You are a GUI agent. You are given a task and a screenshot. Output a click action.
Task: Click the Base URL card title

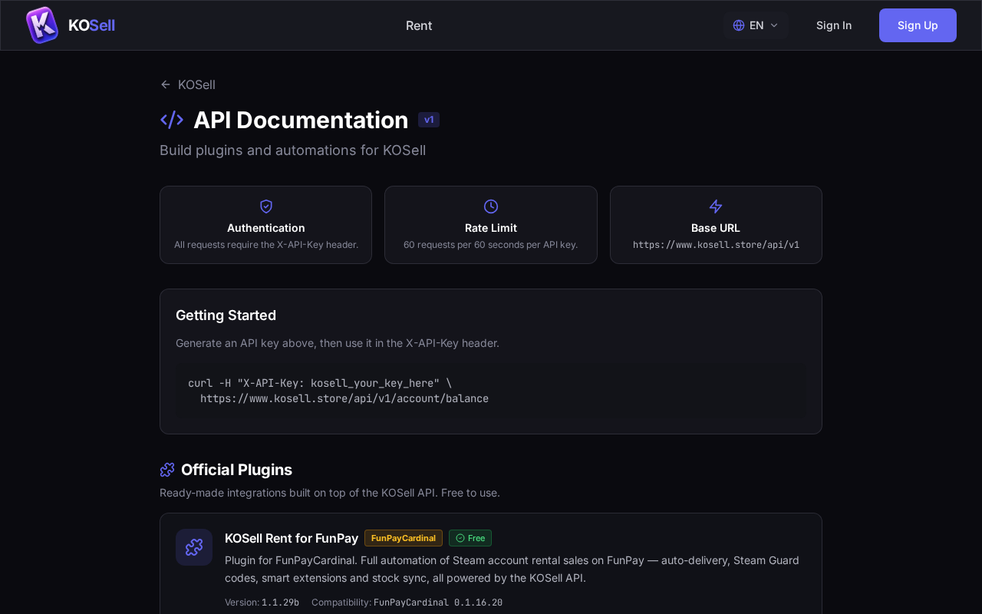(x=716, y=228)
